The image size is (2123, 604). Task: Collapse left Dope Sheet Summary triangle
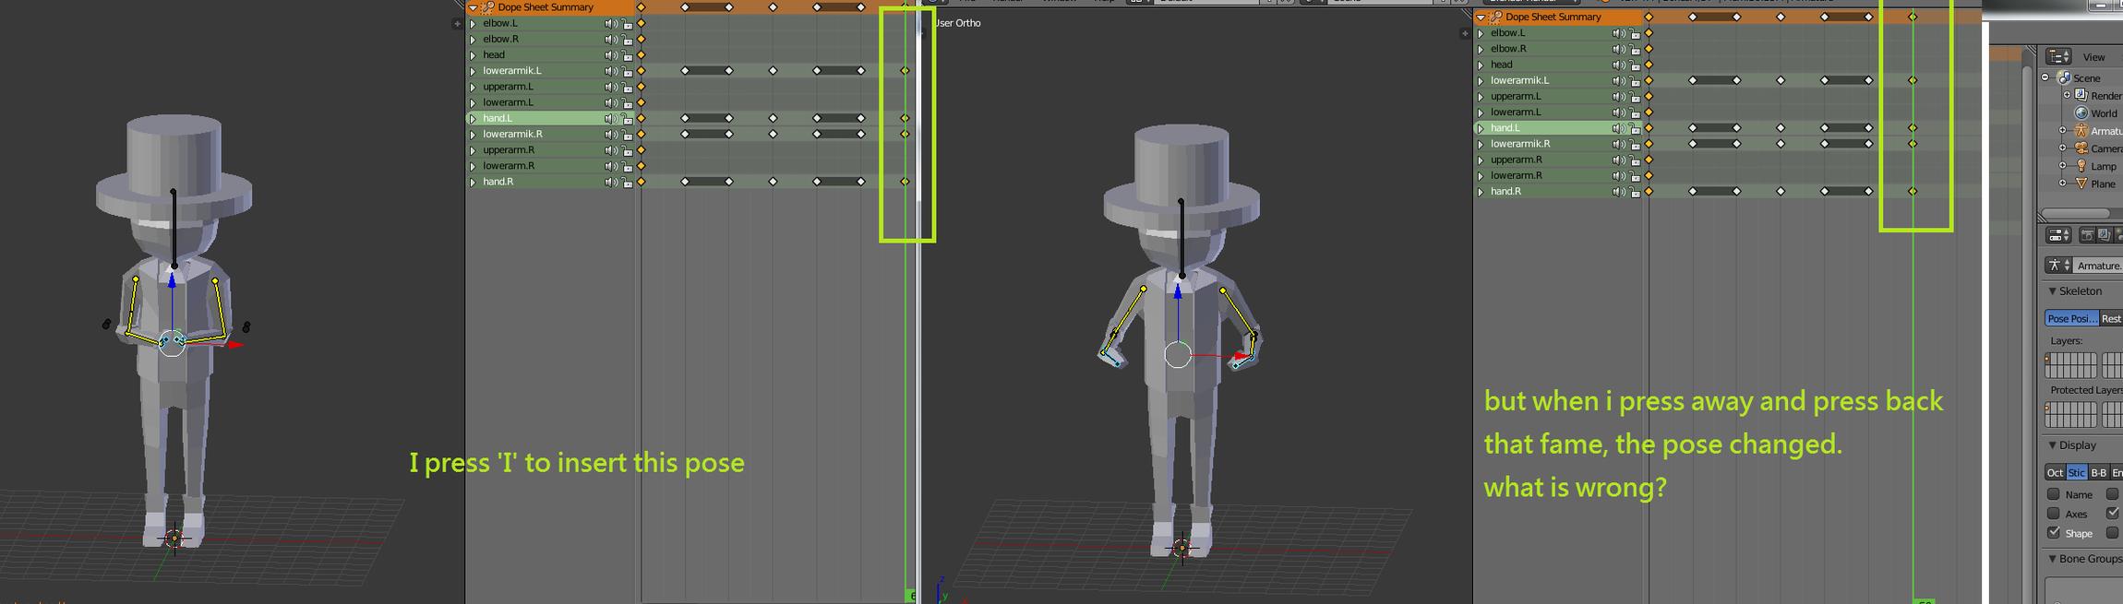[474, 7]
